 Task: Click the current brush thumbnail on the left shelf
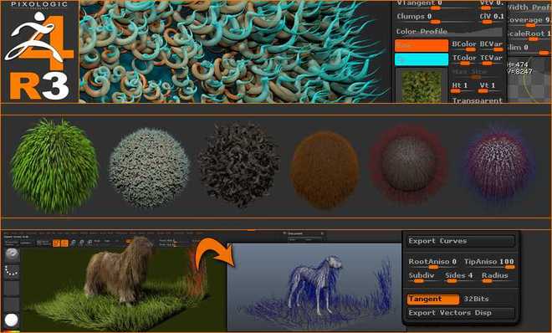tap(12, 255)
